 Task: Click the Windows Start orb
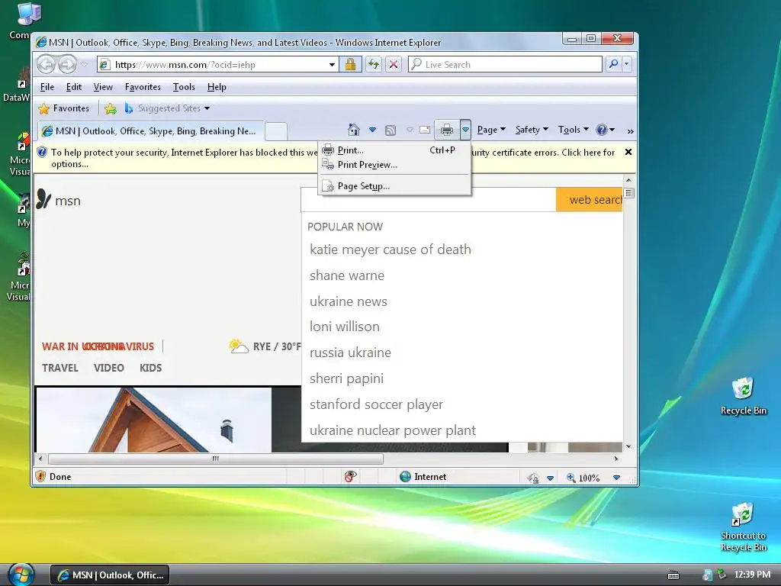[x=21, y=575]
